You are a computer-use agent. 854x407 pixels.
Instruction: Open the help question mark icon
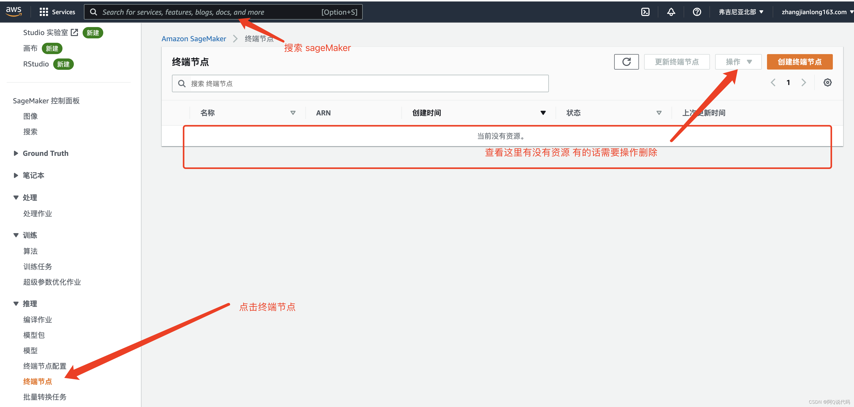click(697, 12)
